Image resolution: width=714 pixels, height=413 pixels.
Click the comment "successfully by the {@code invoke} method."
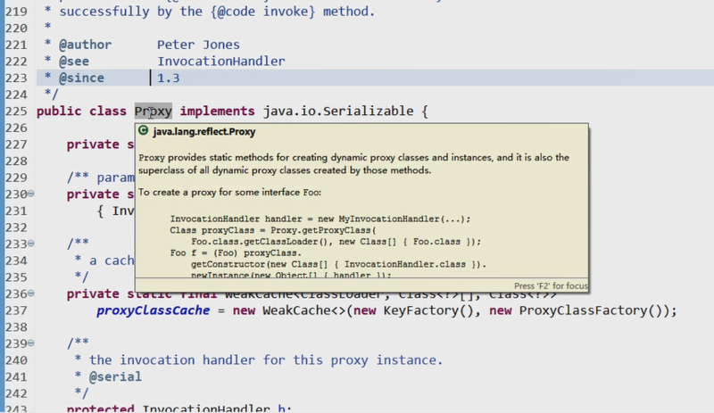[217, 12]
